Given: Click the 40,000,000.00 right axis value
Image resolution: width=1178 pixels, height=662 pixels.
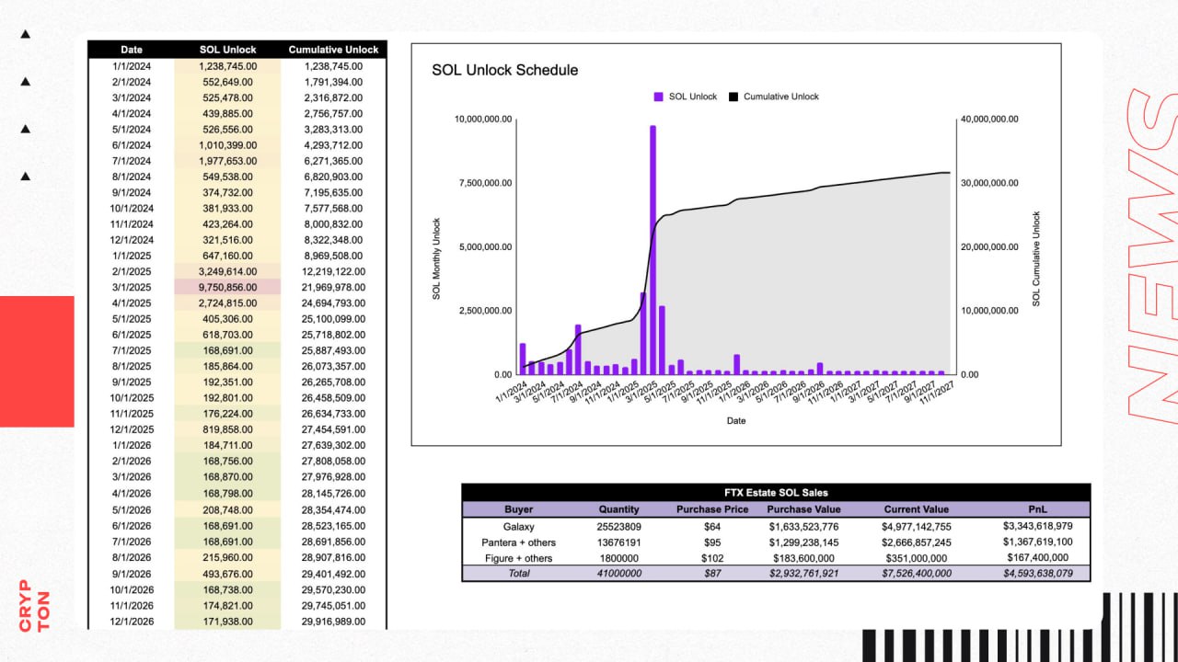Looking at the screenshot, I should [989, 120].
